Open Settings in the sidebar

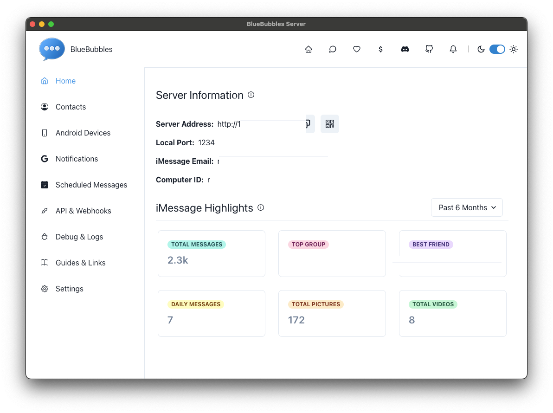[x=69, y=289]
